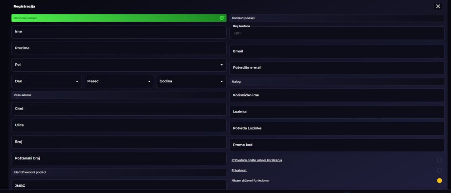Close the Registracija dialog
This screenshot has height=193, width=451.
(x=438, y=6)
